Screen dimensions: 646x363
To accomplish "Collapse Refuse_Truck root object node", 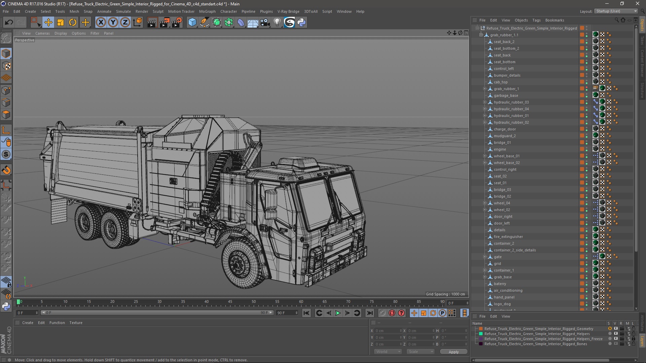I will point(477,28).
